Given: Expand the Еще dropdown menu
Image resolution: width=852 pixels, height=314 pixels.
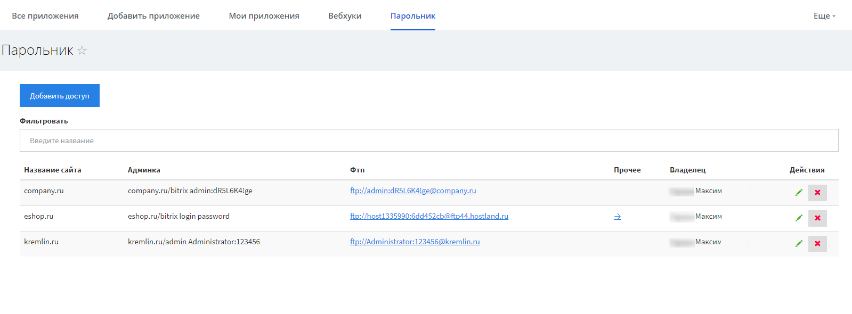Looking at the screenshot, I should point(824,16).
